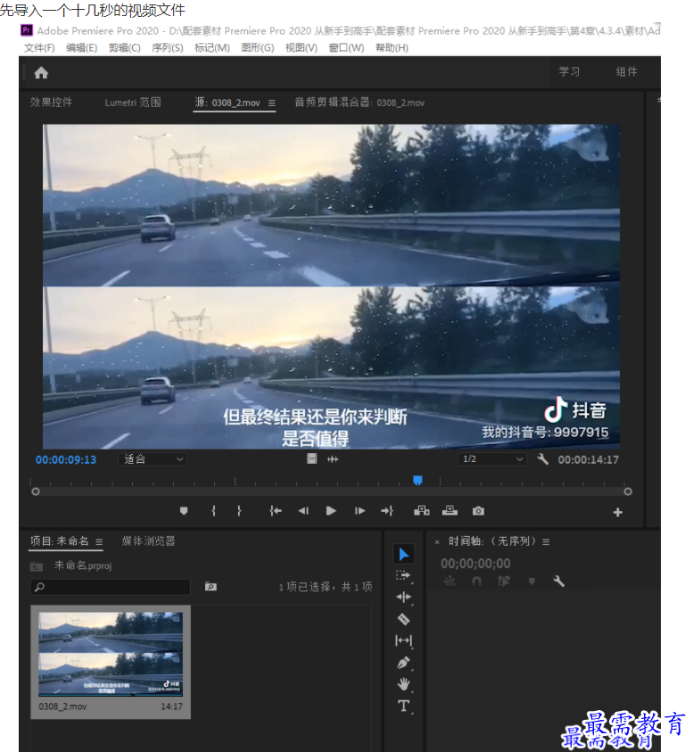Open the 视图(V) menu

(x=301, y=48)
